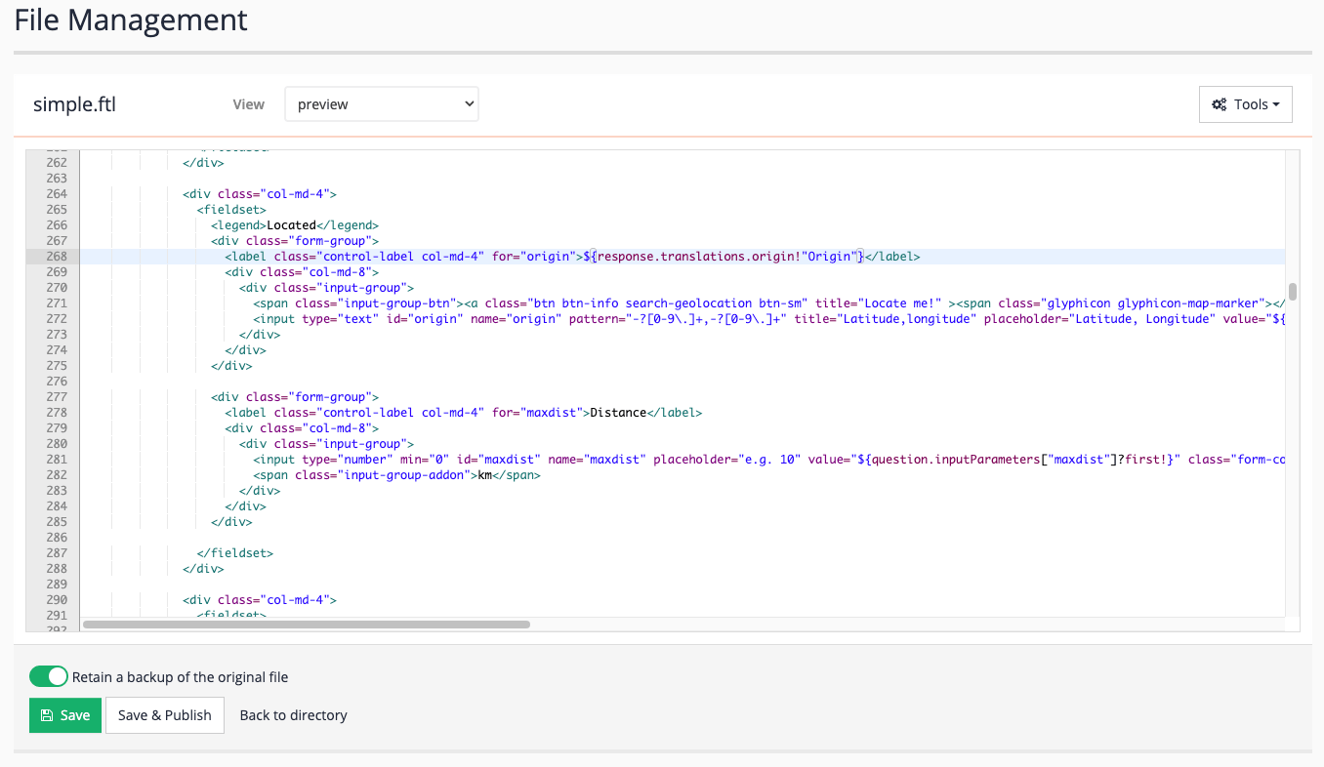Click line number 290 in the gutter
The height and width of the screenshot is (767, 1324).
click(56, 599)
